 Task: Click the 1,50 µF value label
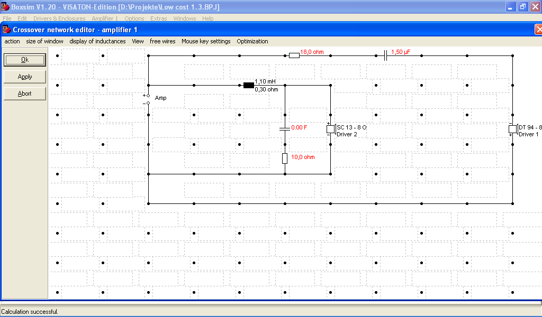tap(401, 52)
